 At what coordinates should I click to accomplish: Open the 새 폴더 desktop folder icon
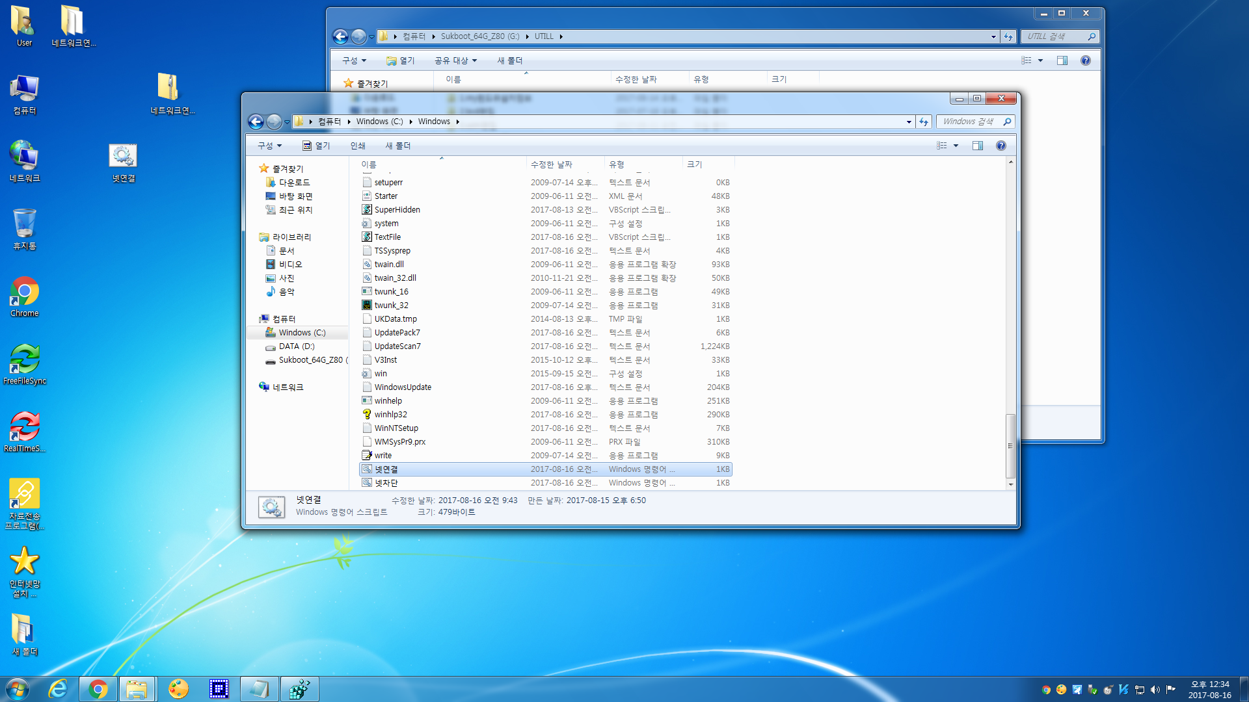click(x=24, y=634)
